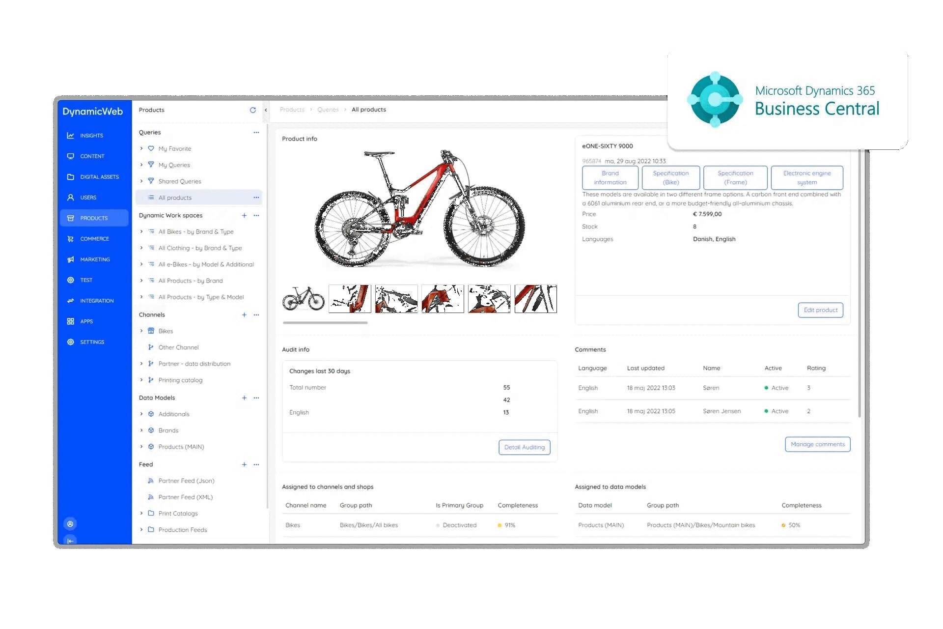Add a new Channel with plus
The width and height of the screenshot is (943, 629).
[244, 315]
